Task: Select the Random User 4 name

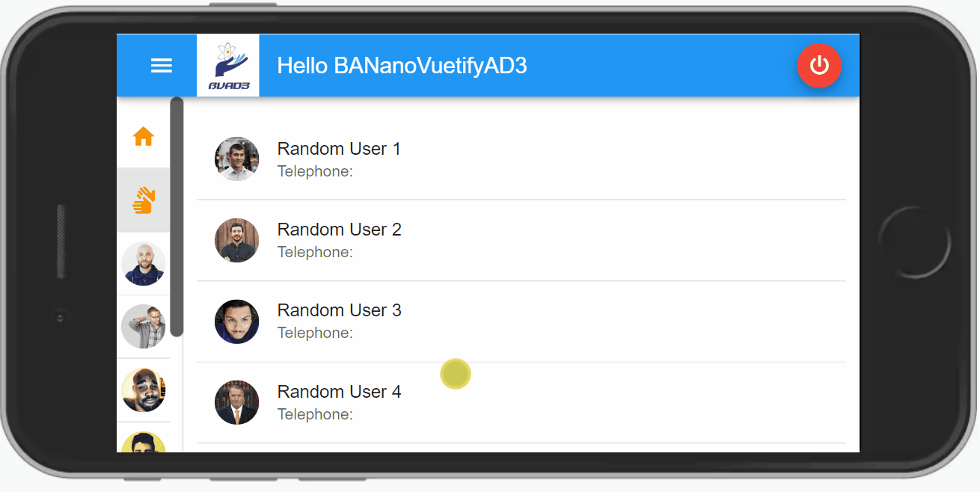Action: coord(339,392)
